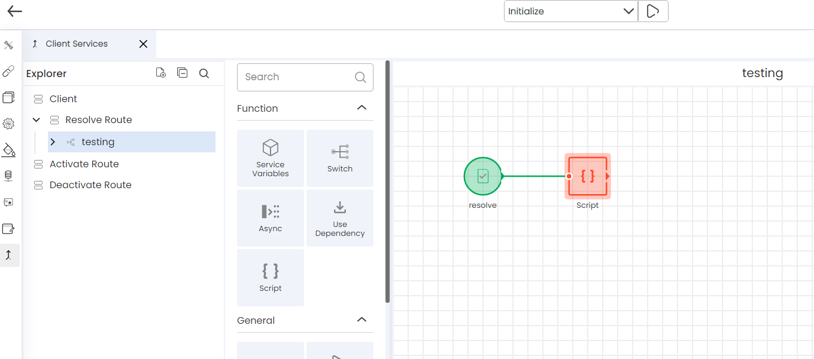The height and width of the screenshot is (359, 814).
Task: Click the Explorer panel heading
Action: (x=47, y=73)
